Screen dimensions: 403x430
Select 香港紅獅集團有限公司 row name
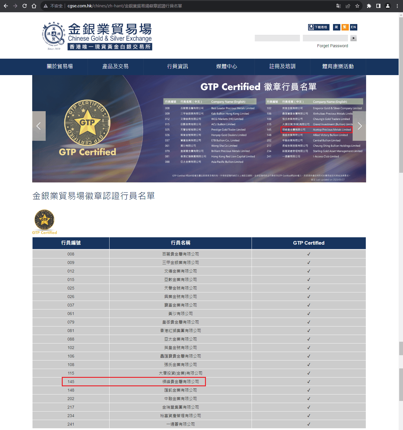coord(180,331)
